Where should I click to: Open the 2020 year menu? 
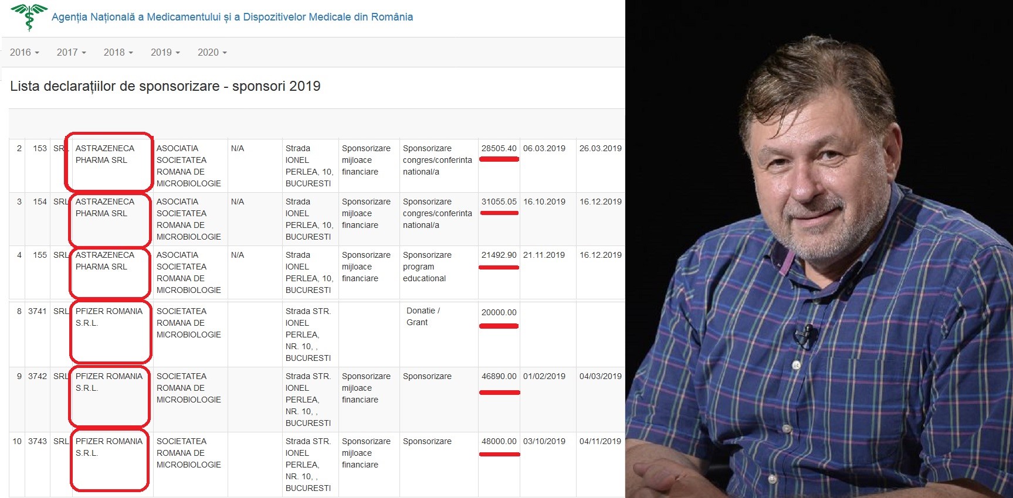212,52
